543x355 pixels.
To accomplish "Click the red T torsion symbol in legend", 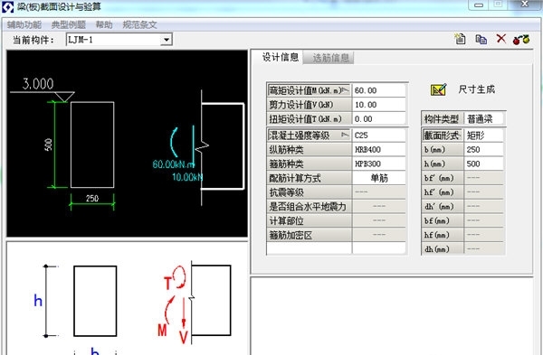I will (x=167, y=284).
